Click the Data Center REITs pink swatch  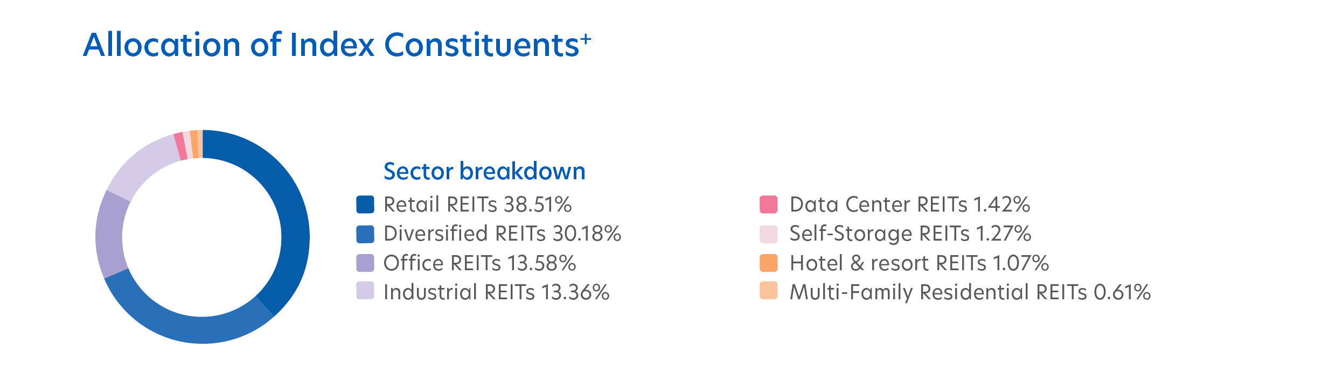coord(769,205)
